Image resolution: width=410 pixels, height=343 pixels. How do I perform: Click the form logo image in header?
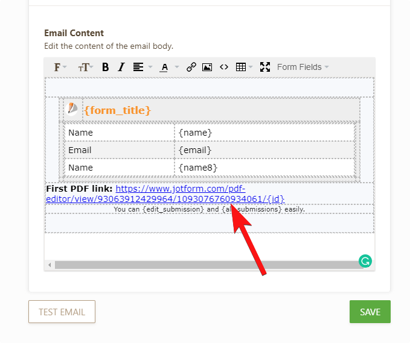[72, 109]
